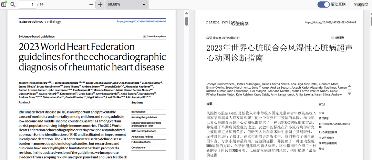The width and height of the screenshot is (372, 160).
Task: Open 修订指引 section in translated page
Action: point(324,118)
